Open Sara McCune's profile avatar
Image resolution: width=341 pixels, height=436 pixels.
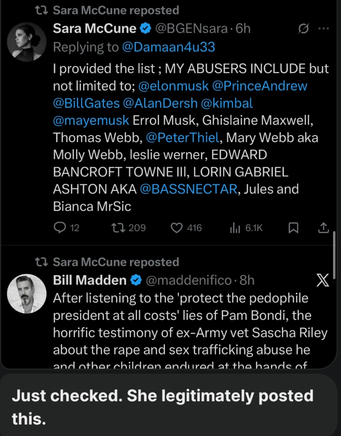27,42
